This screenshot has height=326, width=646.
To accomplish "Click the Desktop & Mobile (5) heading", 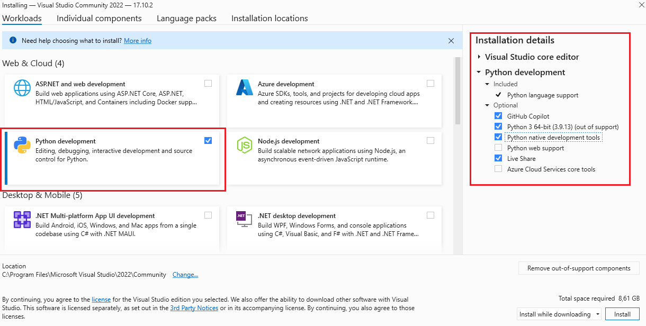I will tap(42, 195).
